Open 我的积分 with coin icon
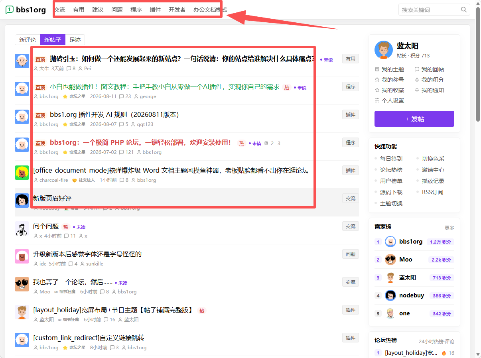The width and height of the screenshot is (481, 358). point(429,80)
